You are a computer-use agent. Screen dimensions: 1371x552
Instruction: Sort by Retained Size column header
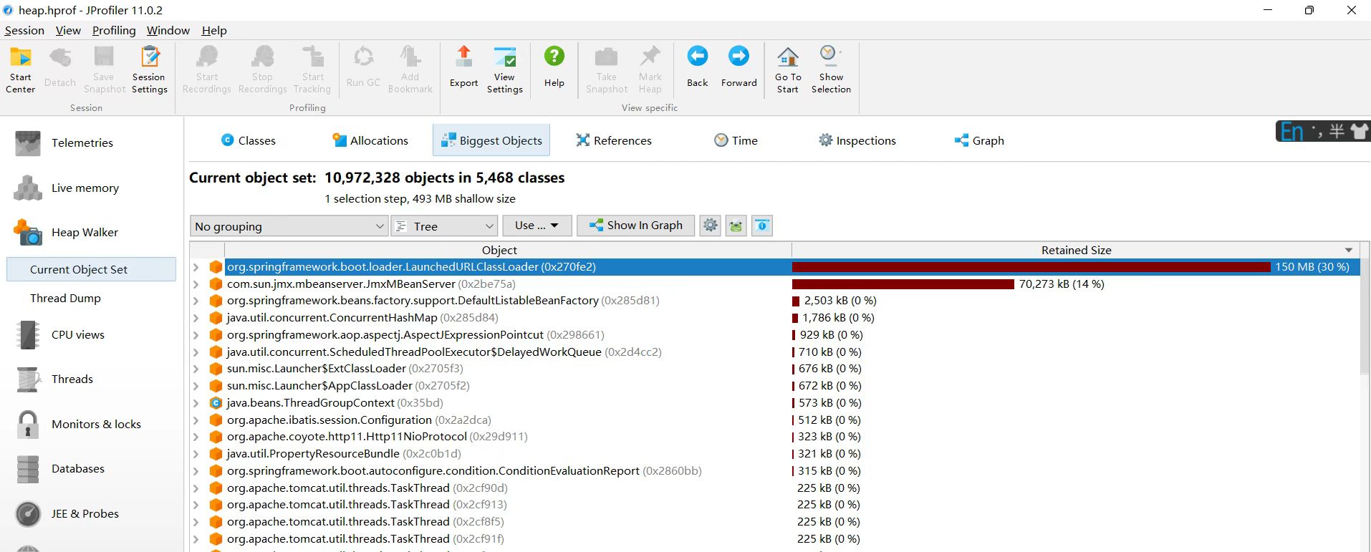coord(1076,250)
